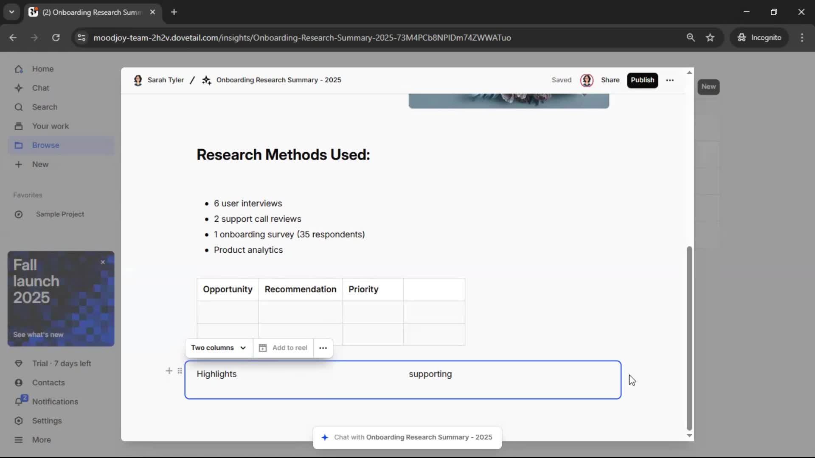Click the Notifications bell icon
The width and height of the screenshot is (815, 458).
[x=19, y=402]
